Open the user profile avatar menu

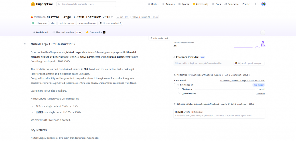click(263, 4)
